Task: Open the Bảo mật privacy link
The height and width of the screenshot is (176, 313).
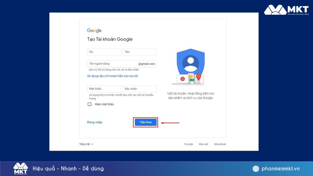Action: tap(203, 144)
